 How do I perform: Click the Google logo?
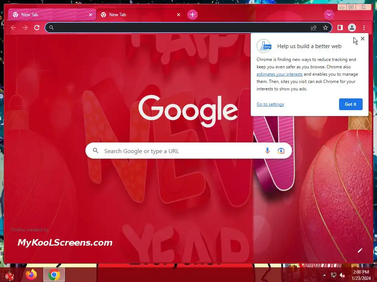188,111
